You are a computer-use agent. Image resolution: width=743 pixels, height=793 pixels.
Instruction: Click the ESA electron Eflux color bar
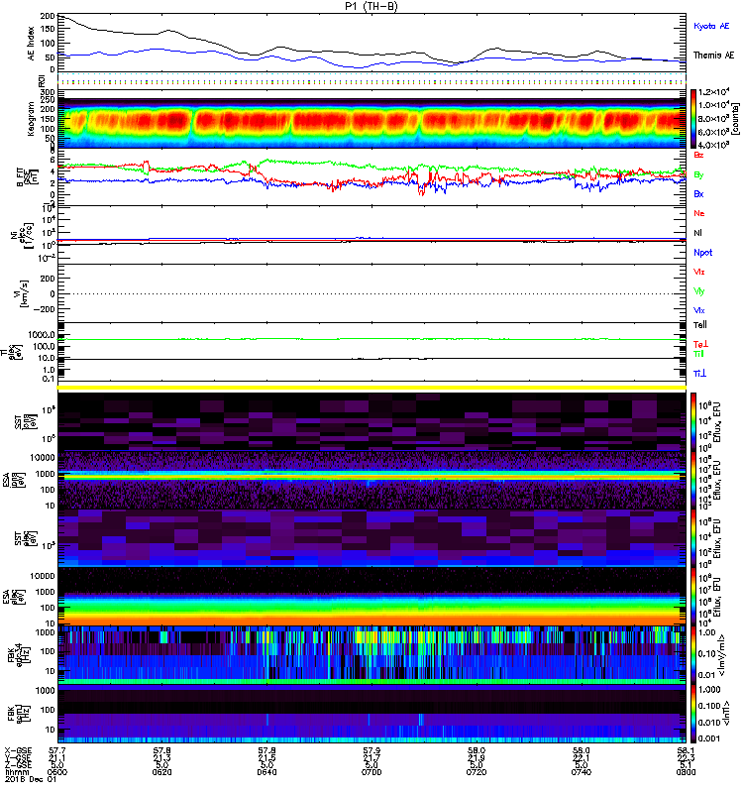click(x=693, y=597)
